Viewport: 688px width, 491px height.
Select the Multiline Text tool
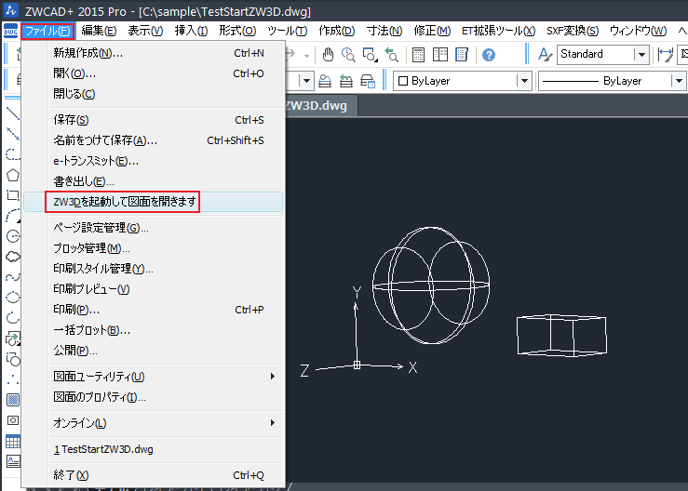[x=13, y=461]
